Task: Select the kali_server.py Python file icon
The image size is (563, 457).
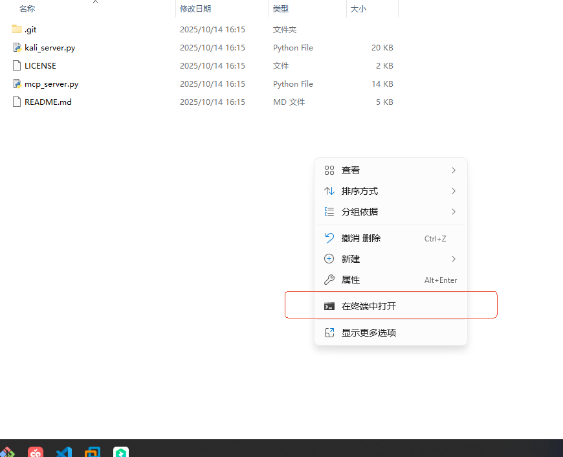Action: tap(17, 47)
